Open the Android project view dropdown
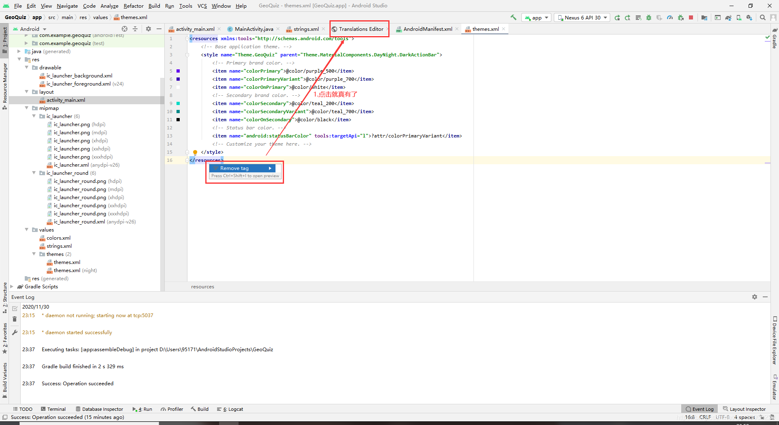The height and width of the screenshot is (425, 779). click(x=30, y=29)
